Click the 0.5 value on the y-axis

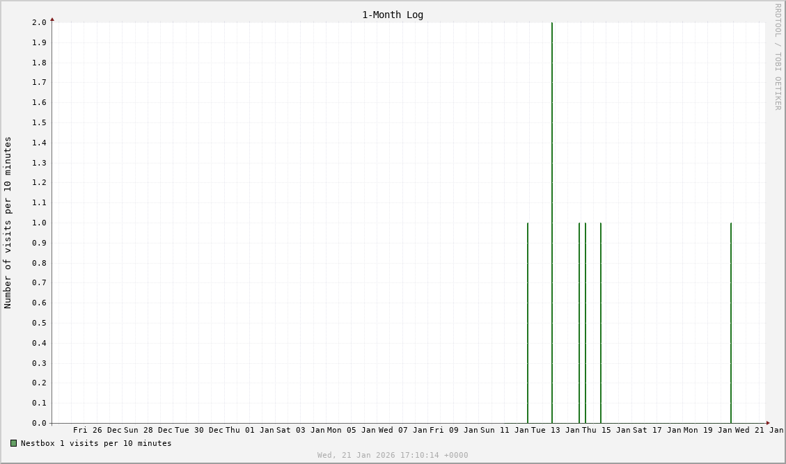tap(39, 323)
